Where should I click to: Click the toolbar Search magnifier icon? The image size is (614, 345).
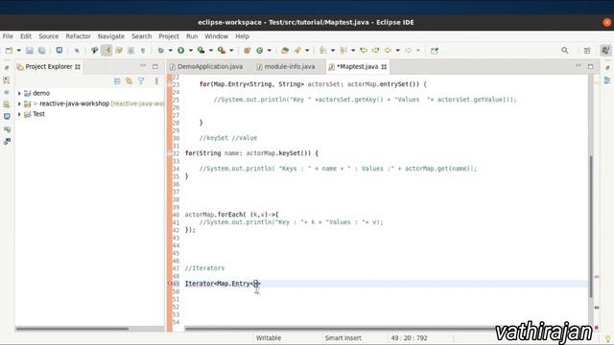coord(565,51)
